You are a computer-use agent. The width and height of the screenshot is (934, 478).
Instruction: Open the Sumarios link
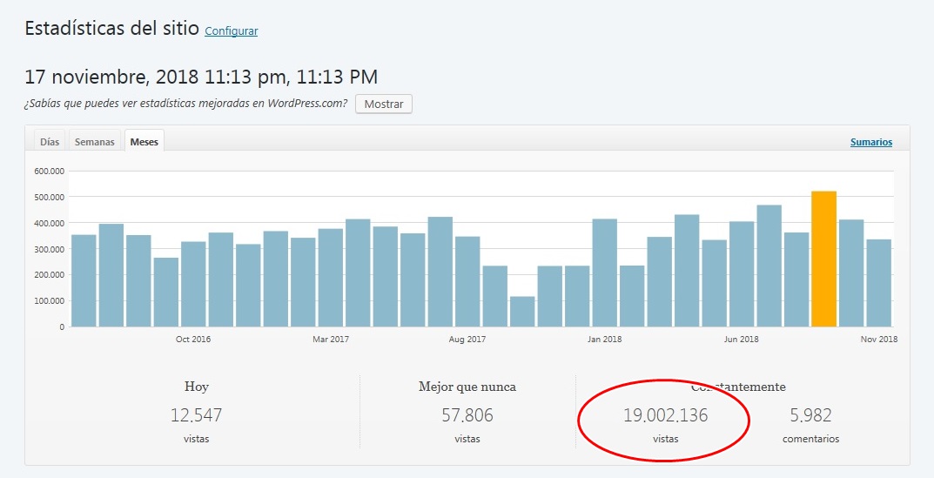[870, 142]
